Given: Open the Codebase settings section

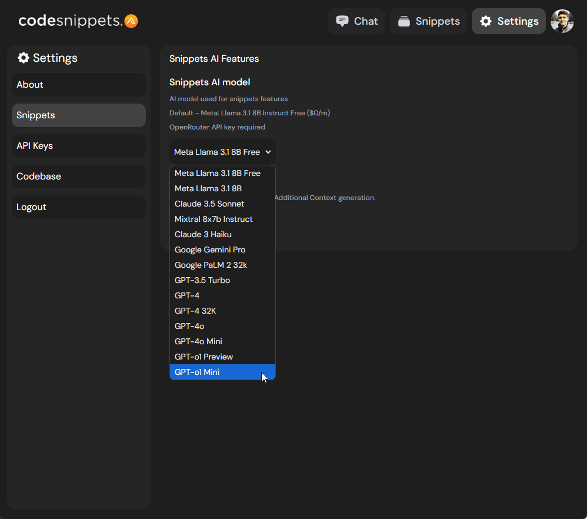Looking at the screenshot, I should 79,177.
